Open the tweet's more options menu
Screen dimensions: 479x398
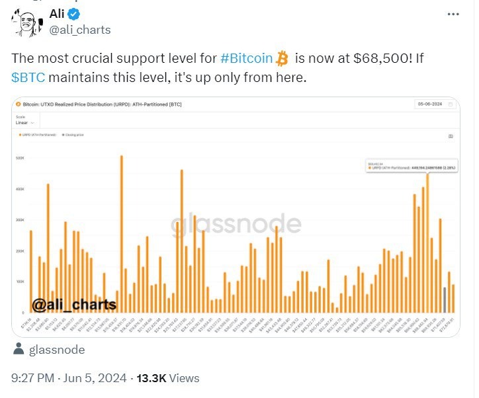(452, 14)
